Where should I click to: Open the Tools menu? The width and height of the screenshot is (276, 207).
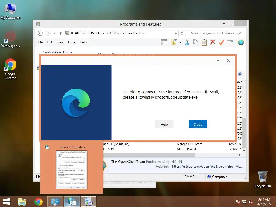(71, 42)
